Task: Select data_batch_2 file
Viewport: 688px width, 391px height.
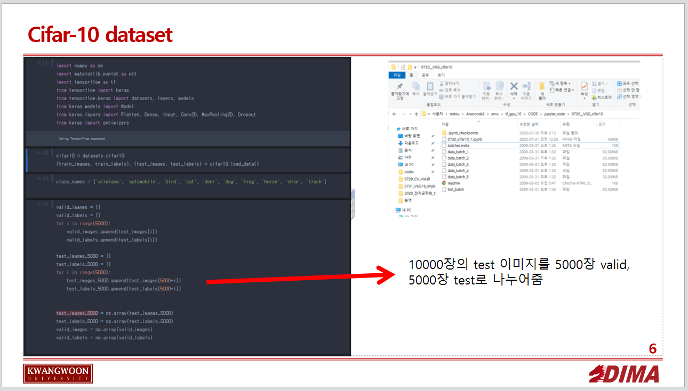Action: 455,158
